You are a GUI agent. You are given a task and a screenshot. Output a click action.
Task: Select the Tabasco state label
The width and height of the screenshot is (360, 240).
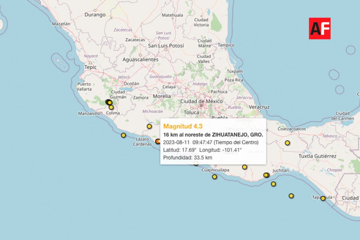[x=330, y=136]
